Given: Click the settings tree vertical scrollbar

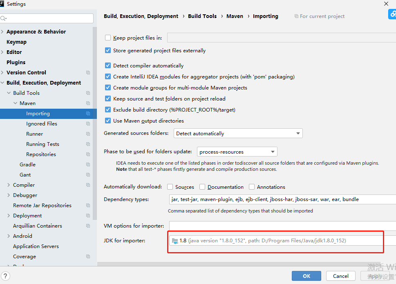Looking at the screenshot, I should (x=95, y=123).
